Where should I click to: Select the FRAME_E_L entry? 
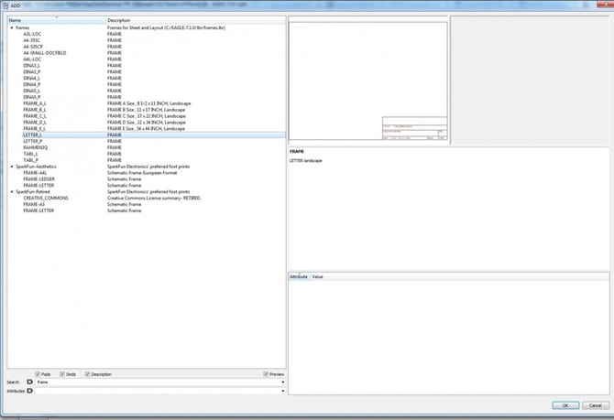click(x=35, y=129)
